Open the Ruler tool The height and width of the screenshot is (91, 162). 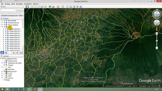tap(63, 7)
